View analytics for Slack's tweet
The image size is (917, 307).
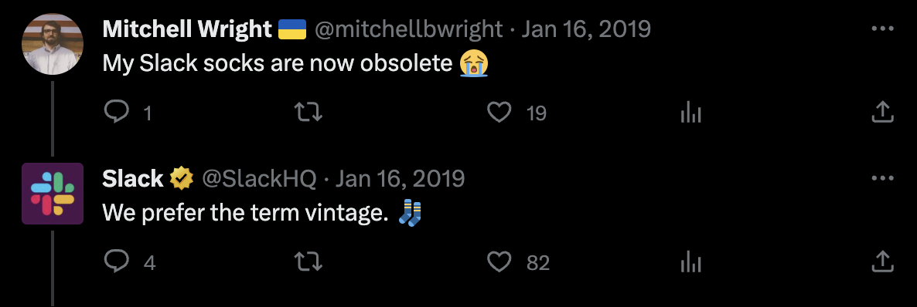click(690, 261)
